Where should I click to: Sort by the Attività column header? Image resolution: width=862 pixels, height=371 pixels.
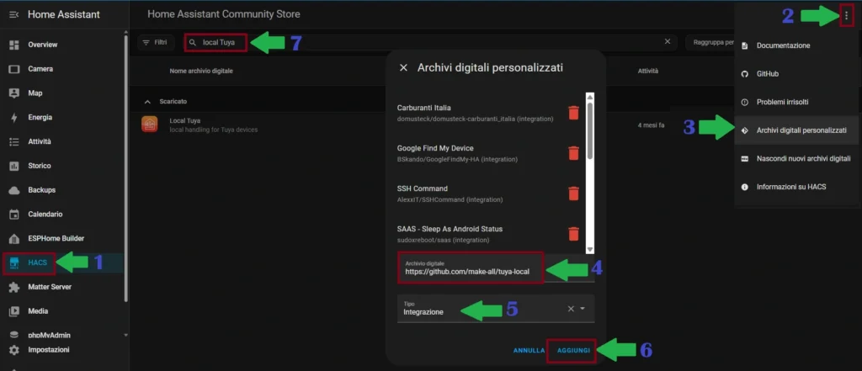(647, 71)
